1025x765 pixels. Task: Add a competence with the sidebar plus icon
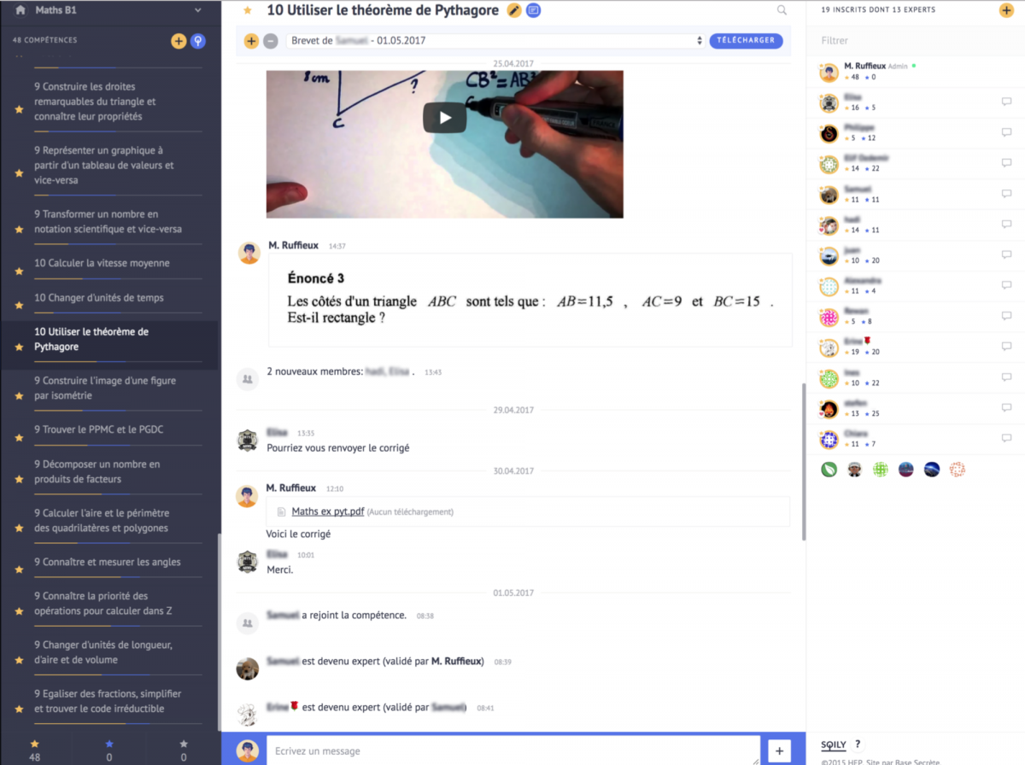(178, 41)
